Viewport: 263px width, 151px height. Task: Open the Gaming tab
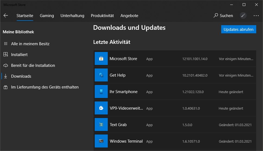47,15
